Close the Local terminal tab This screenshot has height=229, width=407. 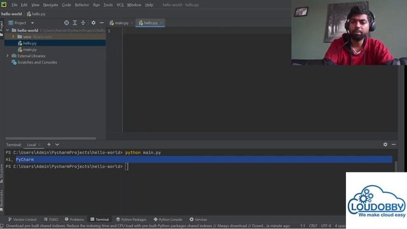(x=39, y=145)
